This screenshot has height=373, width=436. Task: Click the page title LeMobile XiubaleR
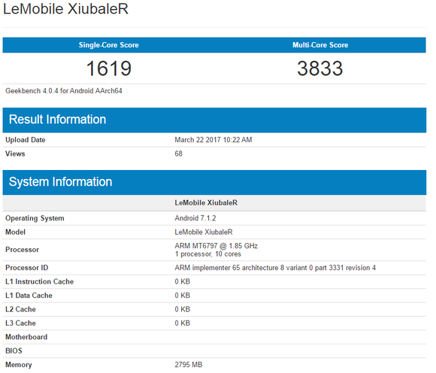pyautogui.click(x=65, y=8)
